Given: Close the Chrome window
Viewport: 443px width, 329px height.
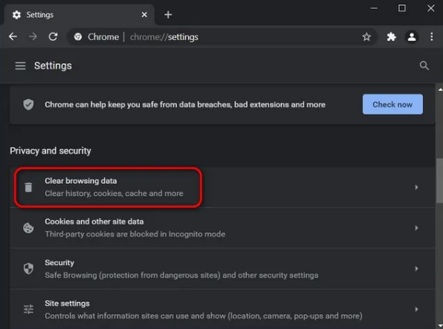Looking at the screenshot, I should [430, 8].
